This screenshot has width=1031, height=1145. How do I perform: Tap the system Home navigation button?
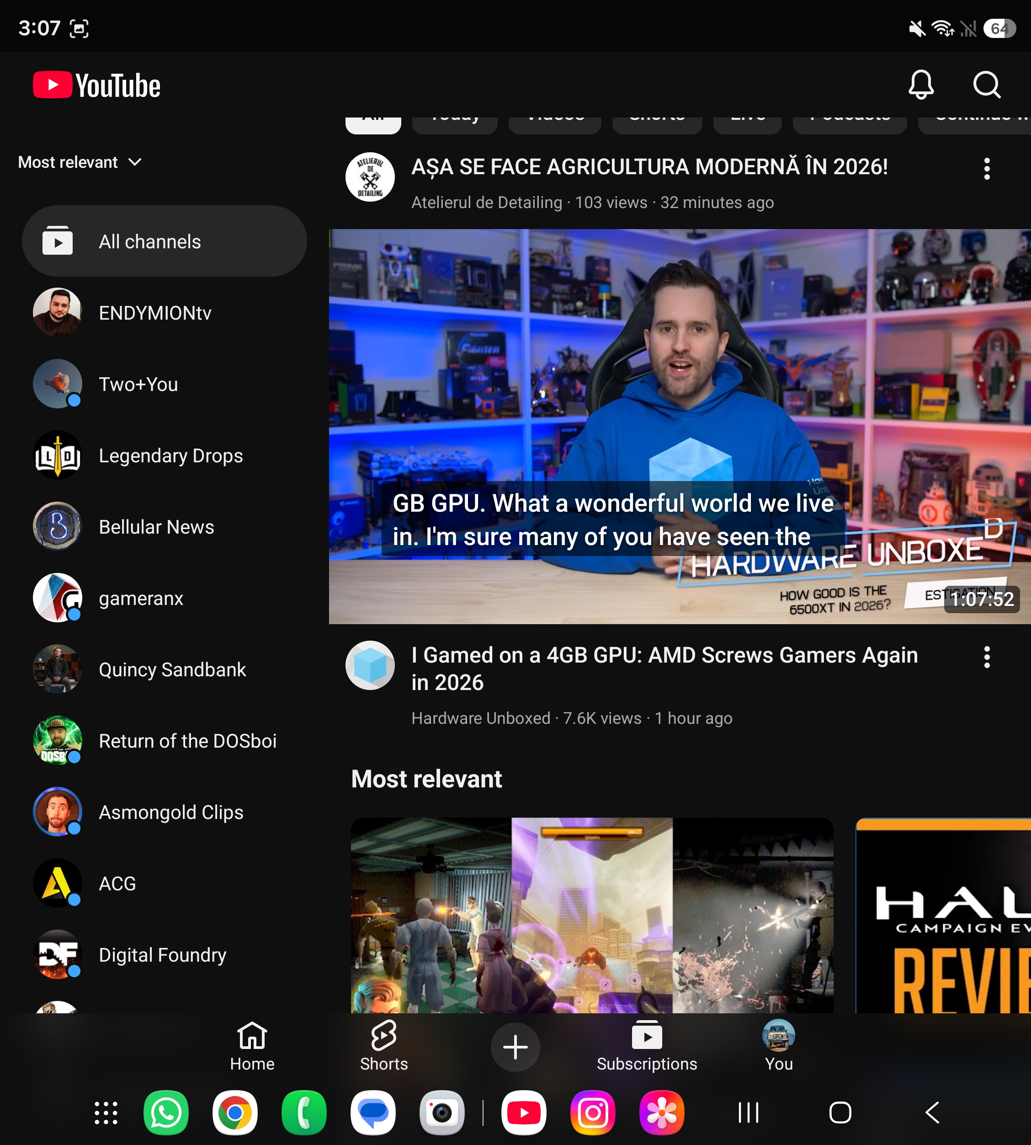[x=840, y=1113]
